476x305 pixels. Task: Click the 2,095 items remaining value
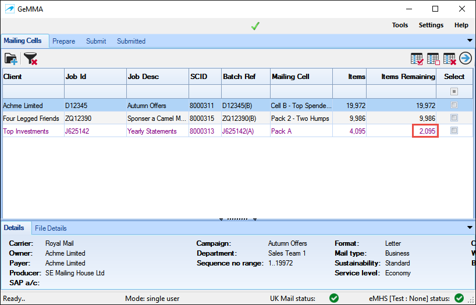(427, 131)
